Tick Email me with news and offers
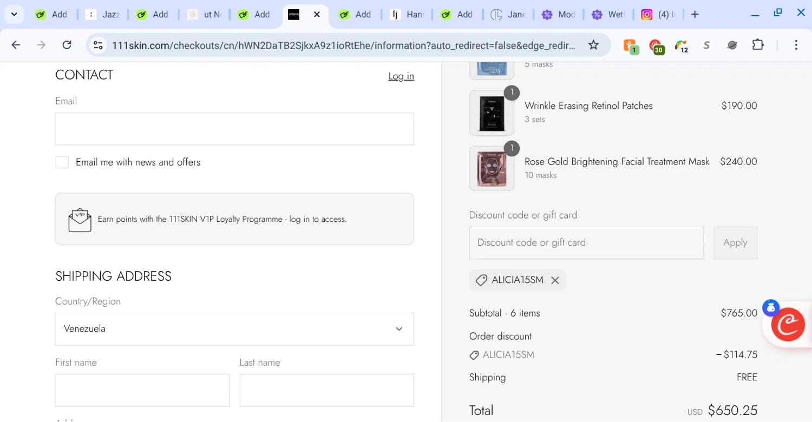The image size is (812, 422). pyautogui.click(x=62, y=162)
